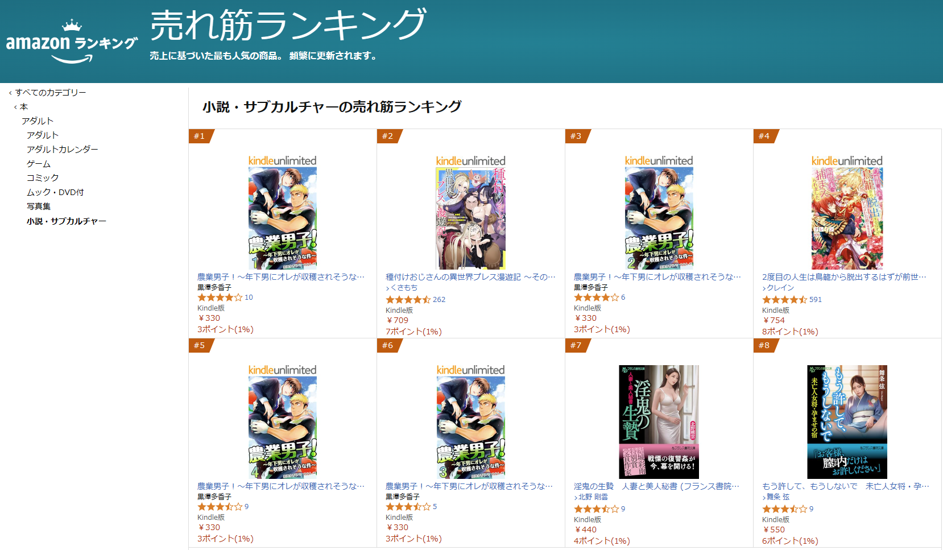Select the コミック category in the sidebar
This screenshot has width=943, height=550.
coord(43,178)
